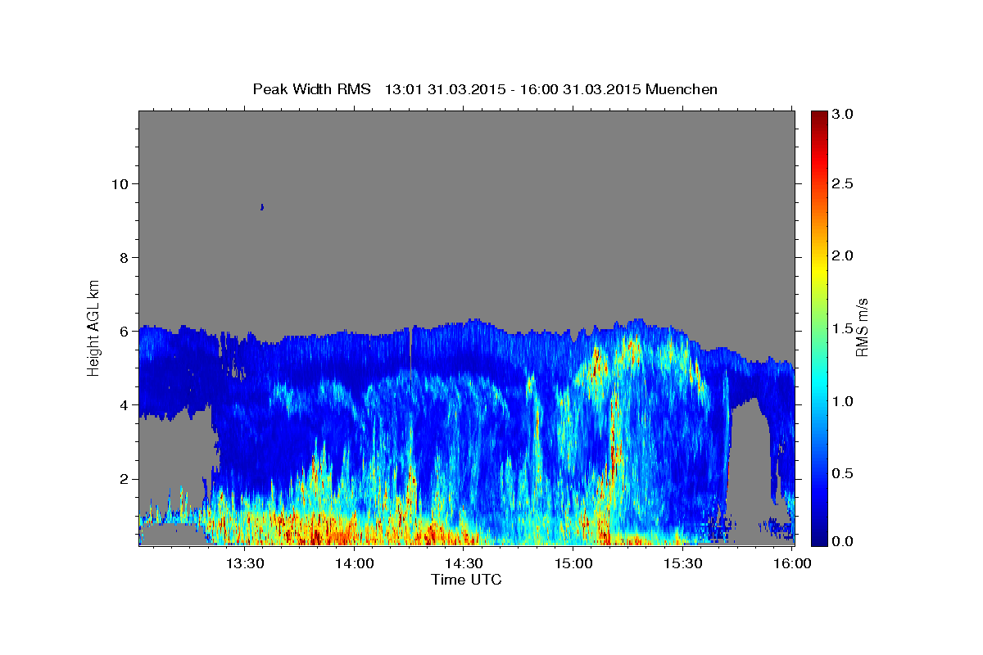
Task: Click the 13:30 time tick label
Action: pyautogui.click(x=245, y=563)
